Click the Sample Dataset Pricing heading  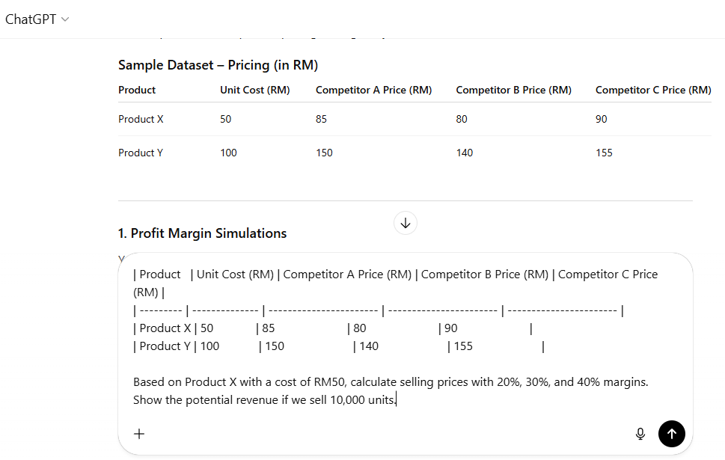pyautogui.click(x=218, y=65)
